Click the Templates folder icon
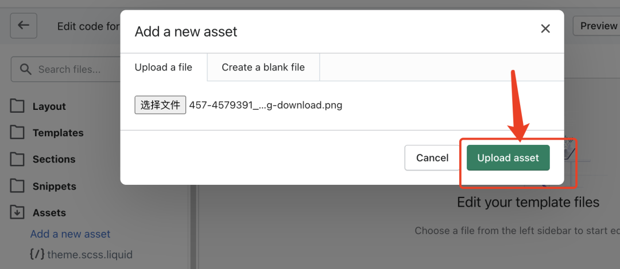620x269 pixels. click(x=17, y=133)
